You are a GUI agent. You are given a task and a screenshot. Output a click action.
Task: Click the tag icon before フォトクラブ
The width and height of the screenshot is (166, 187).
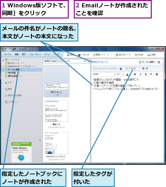tap(121, 69)
